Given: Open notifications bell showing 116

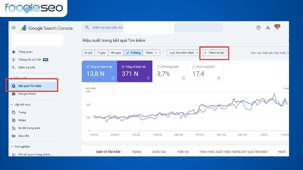Looking at the screenshot, I should [277, 27].
